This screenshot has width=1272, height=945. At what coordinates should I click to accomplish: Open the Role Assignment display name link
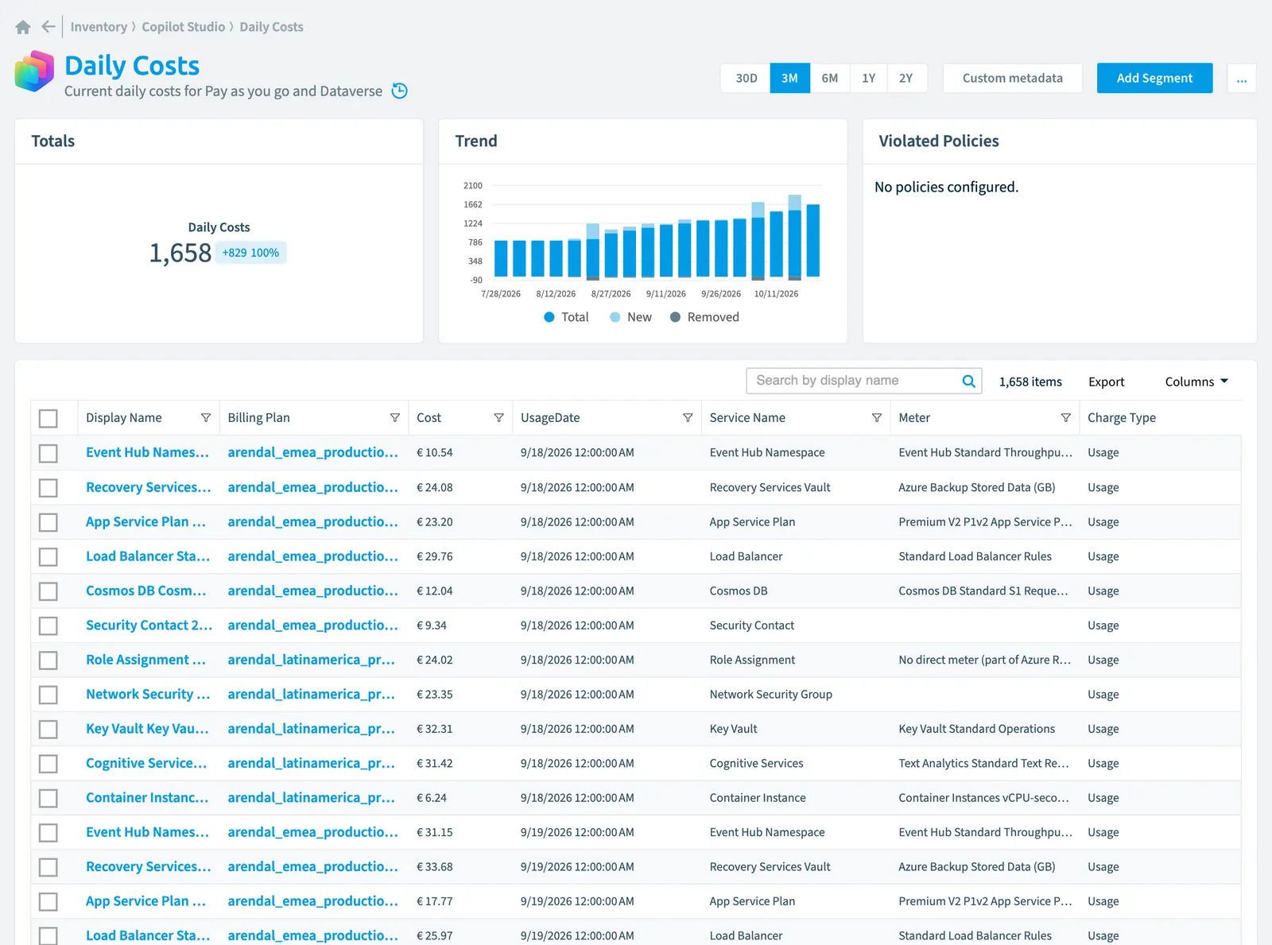pos(145,660)
